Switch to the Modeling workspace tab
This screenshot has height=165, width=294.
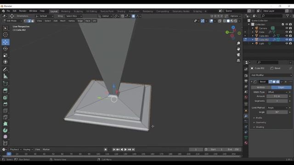[65, 11]
